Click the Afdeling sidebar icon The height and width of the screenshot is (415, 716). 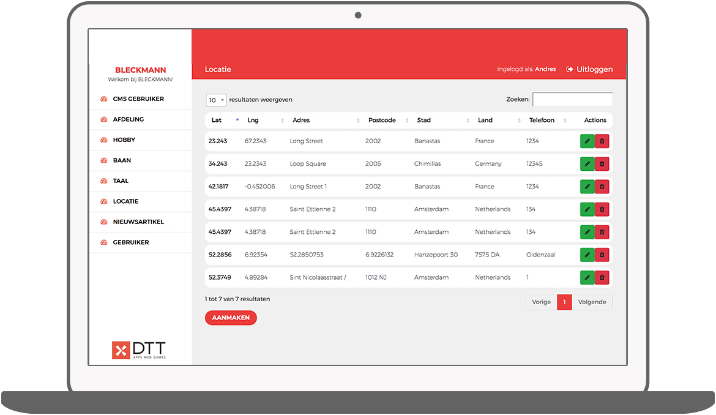click(x=103, y=119)
